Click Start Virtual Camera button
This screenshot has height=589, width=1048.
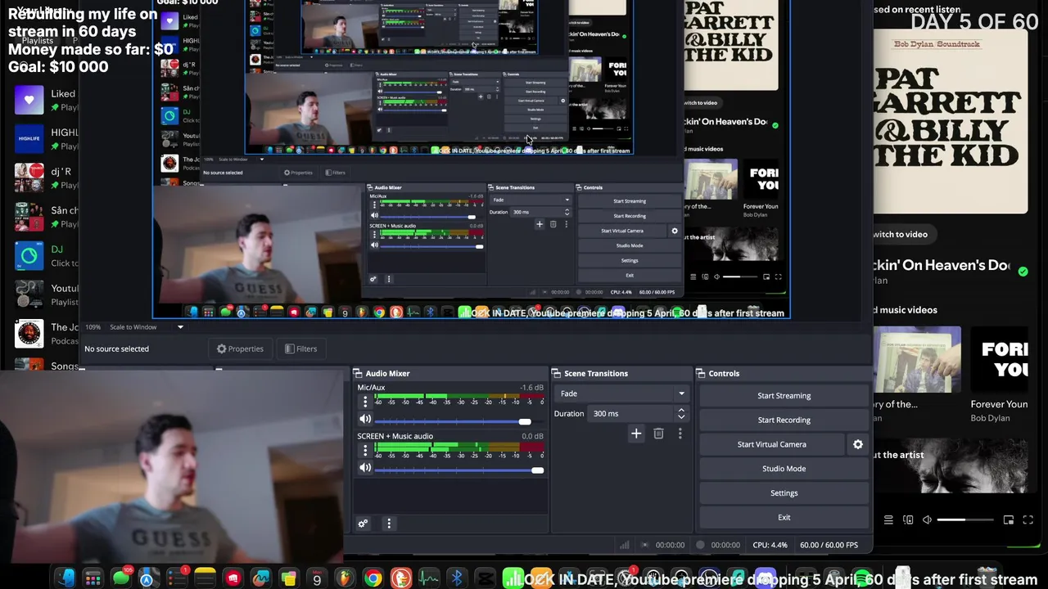(771, 444)
